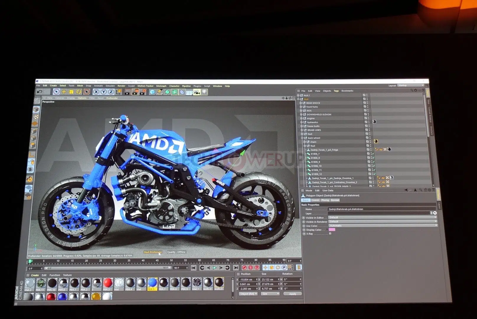Expand the REAR SHOCK null in the object tree
The image size is (477, 319).
301,103
